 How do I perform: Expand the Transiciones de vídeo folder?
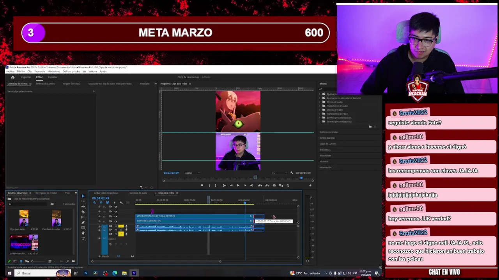320,114
